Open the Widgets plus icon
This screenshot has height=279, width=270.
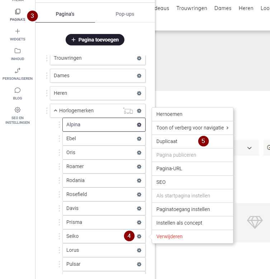coord(18,31)
